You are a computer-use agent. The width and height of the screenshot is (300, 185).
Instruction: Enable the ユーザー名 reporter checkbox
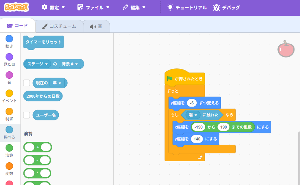coord(27,115)
